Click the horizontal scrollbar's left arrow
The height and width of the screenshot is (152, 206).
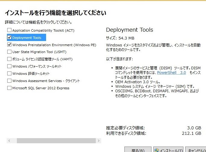pos(9,141)
